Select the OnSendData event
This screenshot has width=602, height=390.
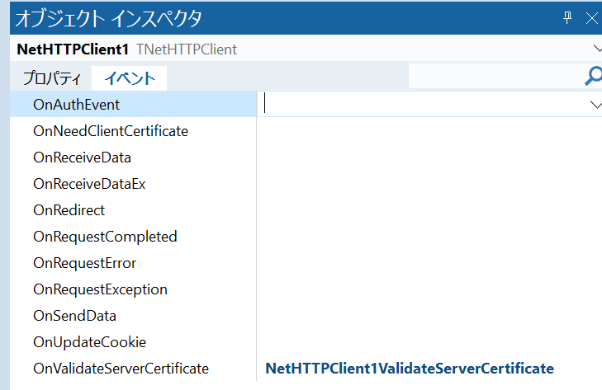click(x=74, y=316)
